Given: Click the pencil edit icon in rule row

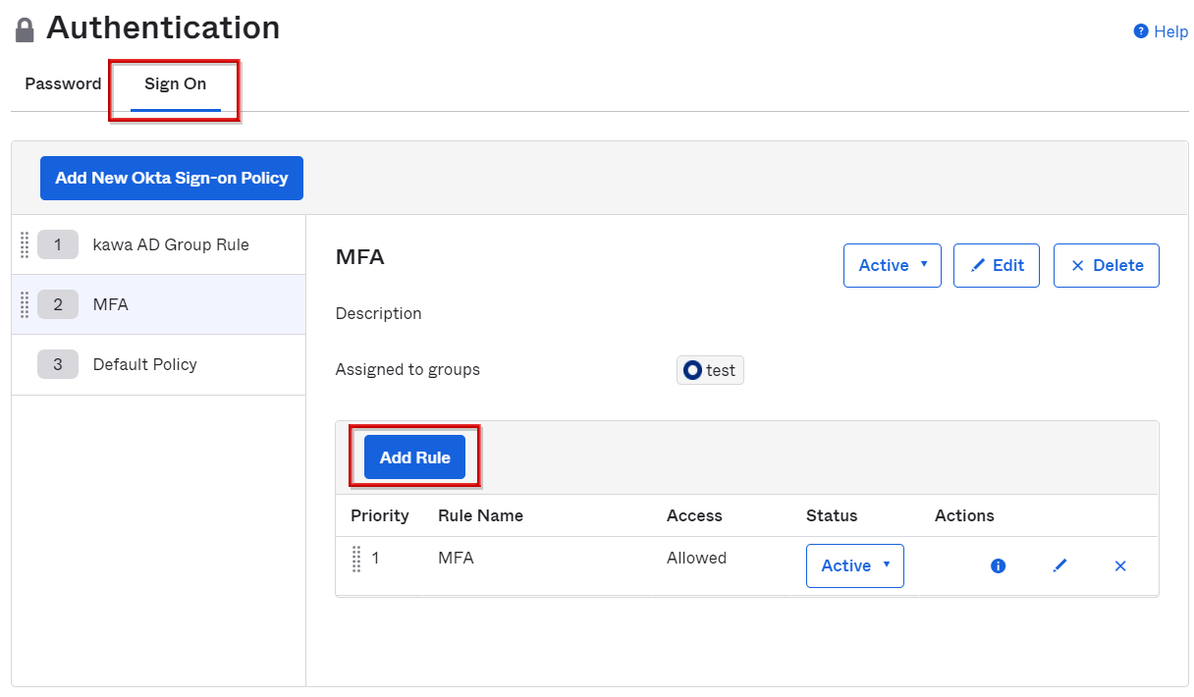Looking at the screenshot, I should [1059, 565].
